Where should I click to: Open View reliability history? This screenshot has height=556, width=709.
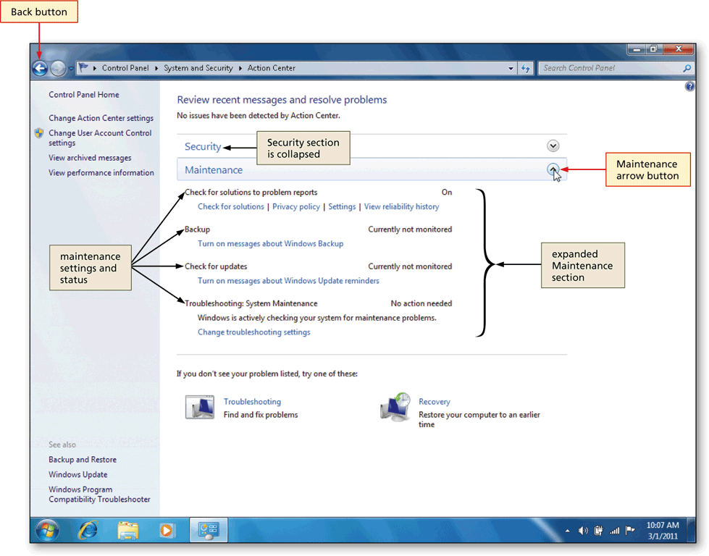pyautogui.click(x=401, y=206)
